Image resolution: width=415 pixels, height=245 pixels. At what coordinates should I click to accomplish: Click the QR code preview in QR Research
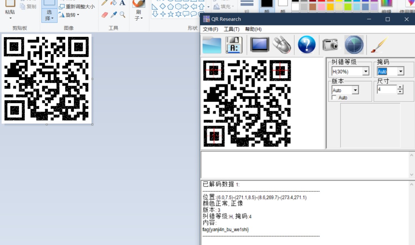click(247, 103)
